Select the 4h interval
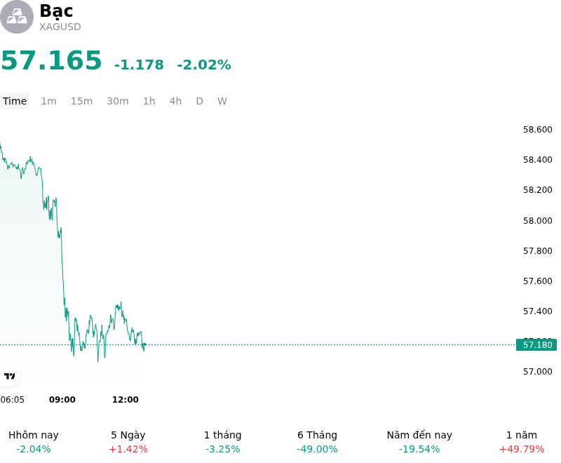The height and width of the screenshot is (463, 561). pyautogui.click(x=175, y=101)
